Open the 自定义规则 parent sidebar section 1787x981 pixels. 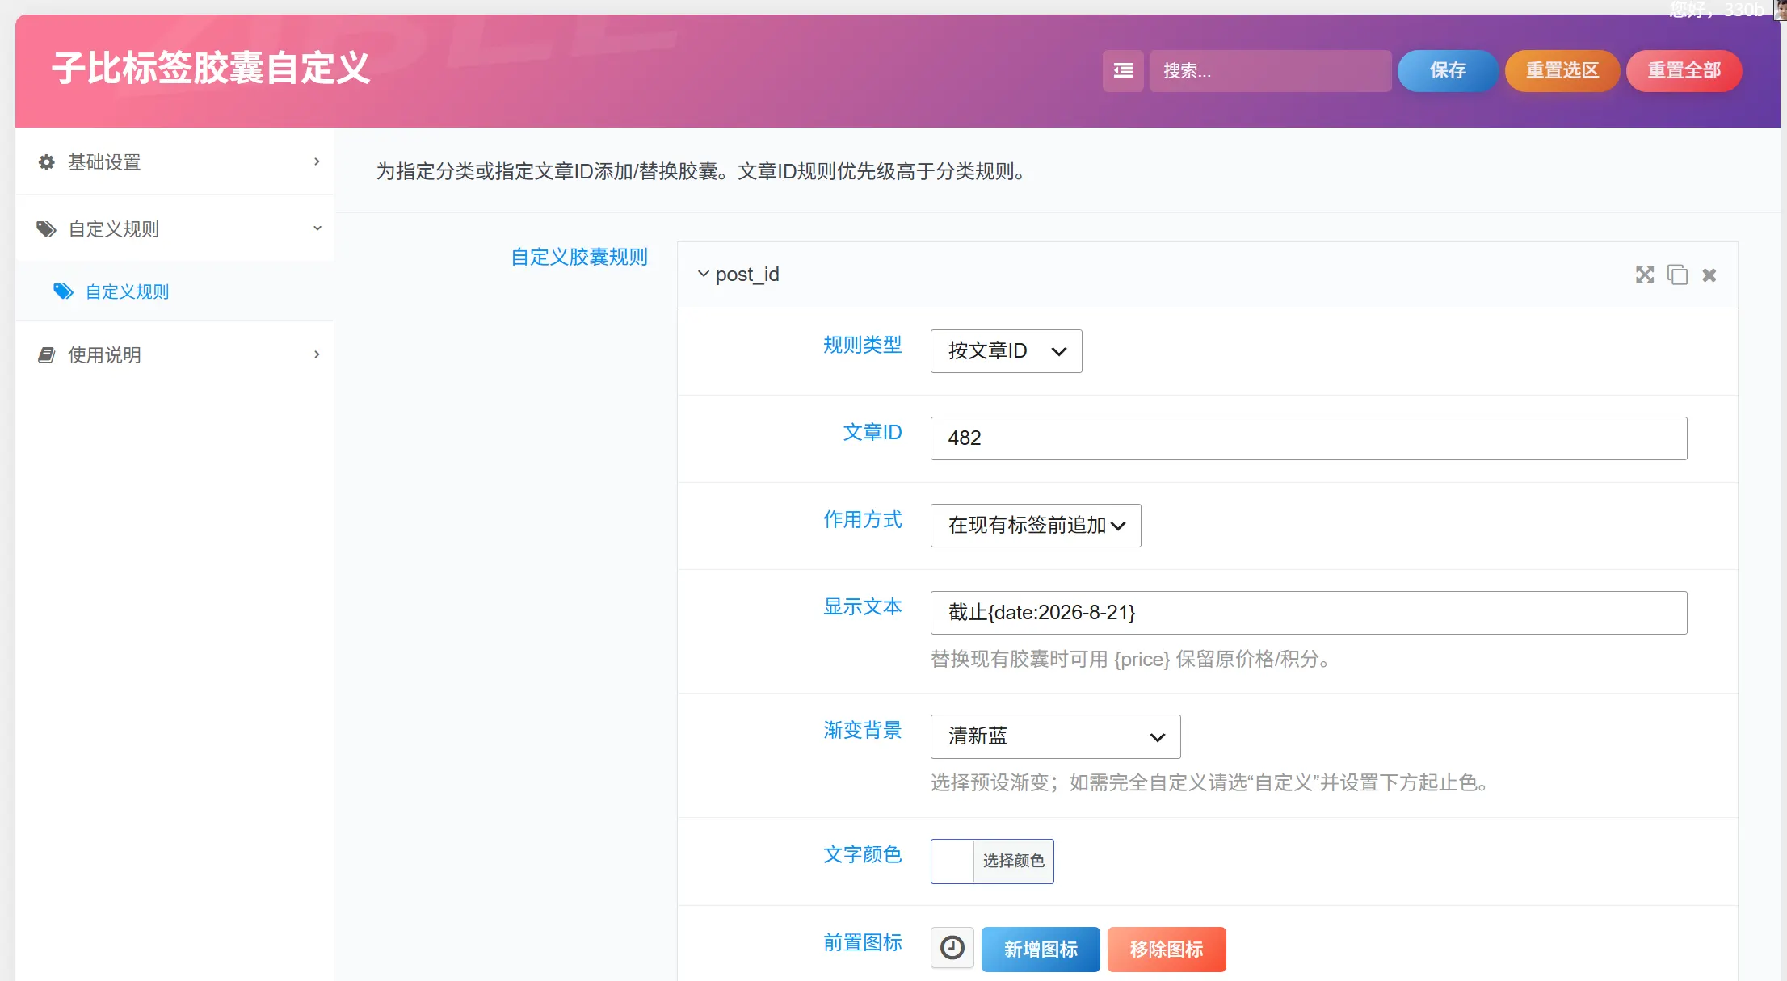[174, 228]
